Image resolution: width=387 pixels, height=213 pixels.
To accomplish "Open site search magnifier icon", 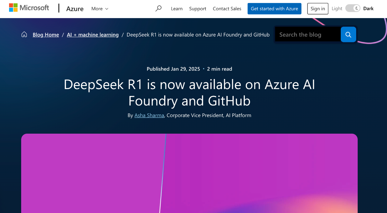I will click(x=158, y=9).
